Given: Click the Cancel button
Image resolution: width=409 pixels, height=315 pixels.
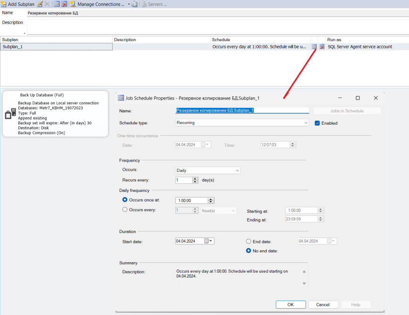Looking at the screenshot, I should tap(323, 305).
